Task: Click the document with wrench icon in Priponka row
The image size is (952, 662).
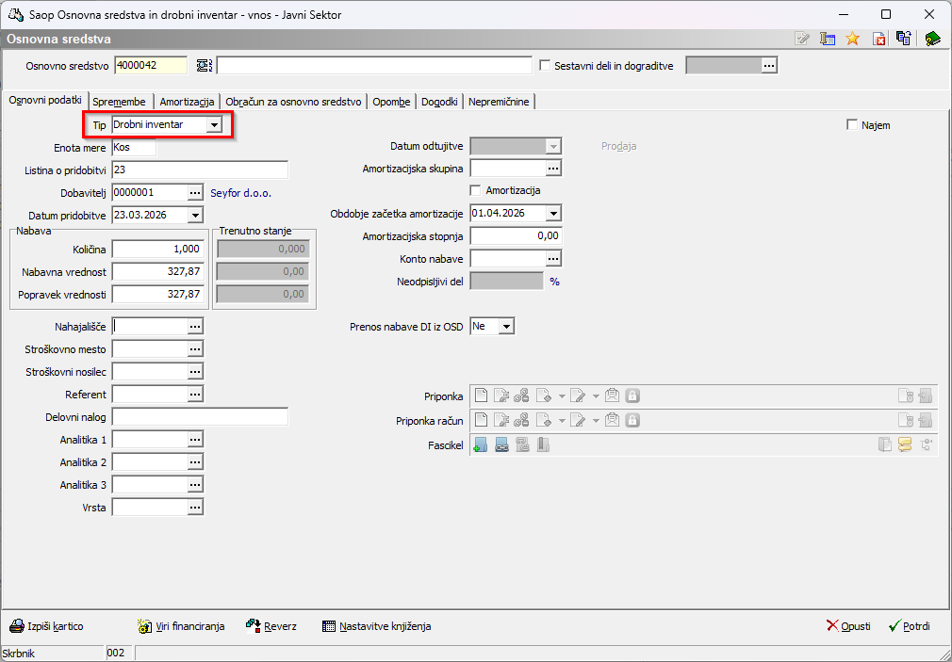Action: click(x=501, y=396)
